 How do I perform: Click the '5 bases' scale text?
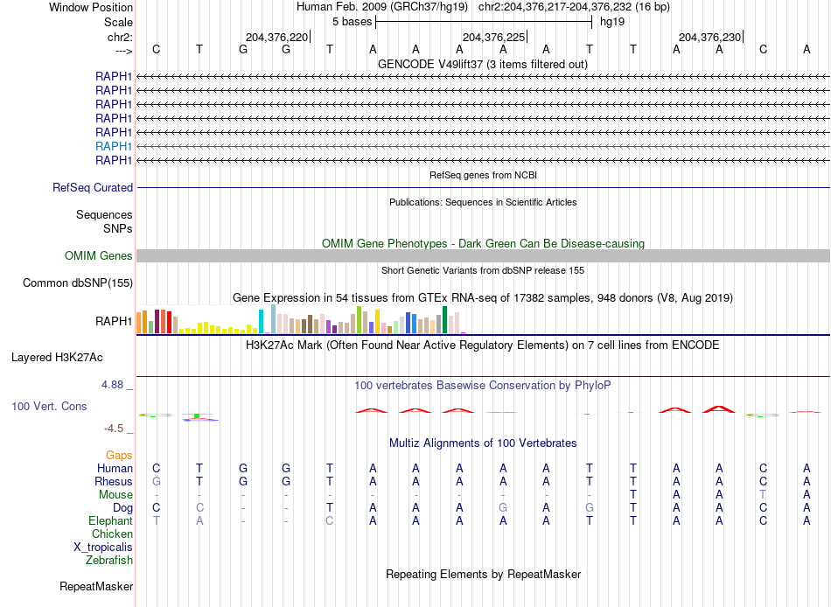(x=352, y=22)
